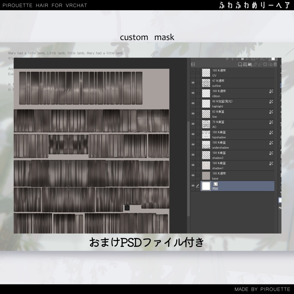
Task: Click the '73 %乗算' text on AO layer
Action: [218, 122]
